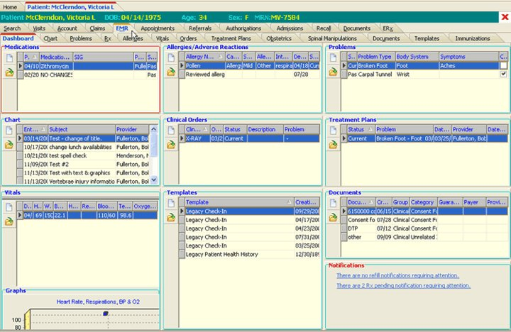Click the no refill notifications link

397,275
